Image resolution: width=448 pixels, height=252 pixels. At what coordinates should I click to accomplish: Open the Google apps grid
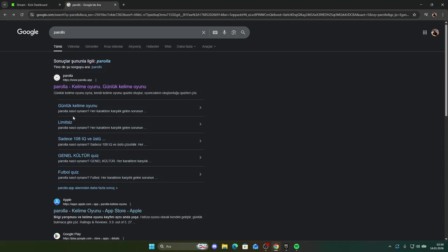425,32
